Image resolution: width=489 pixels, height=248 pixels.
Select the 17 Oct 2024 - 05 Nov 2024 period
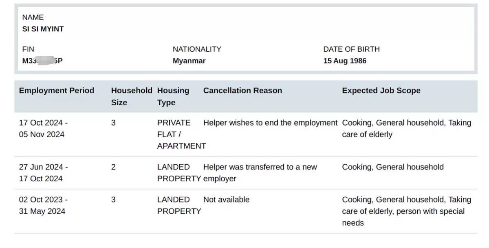pos(43,128)
